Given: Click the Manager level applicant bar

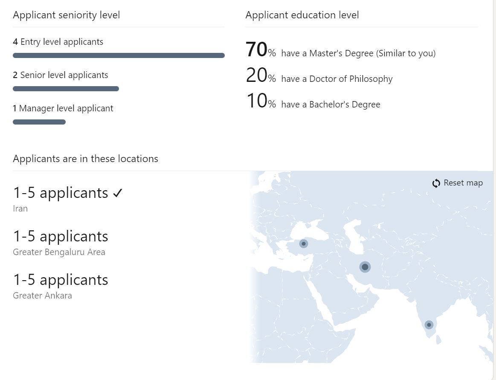Looking at the screenshot, I should [39, 122].
